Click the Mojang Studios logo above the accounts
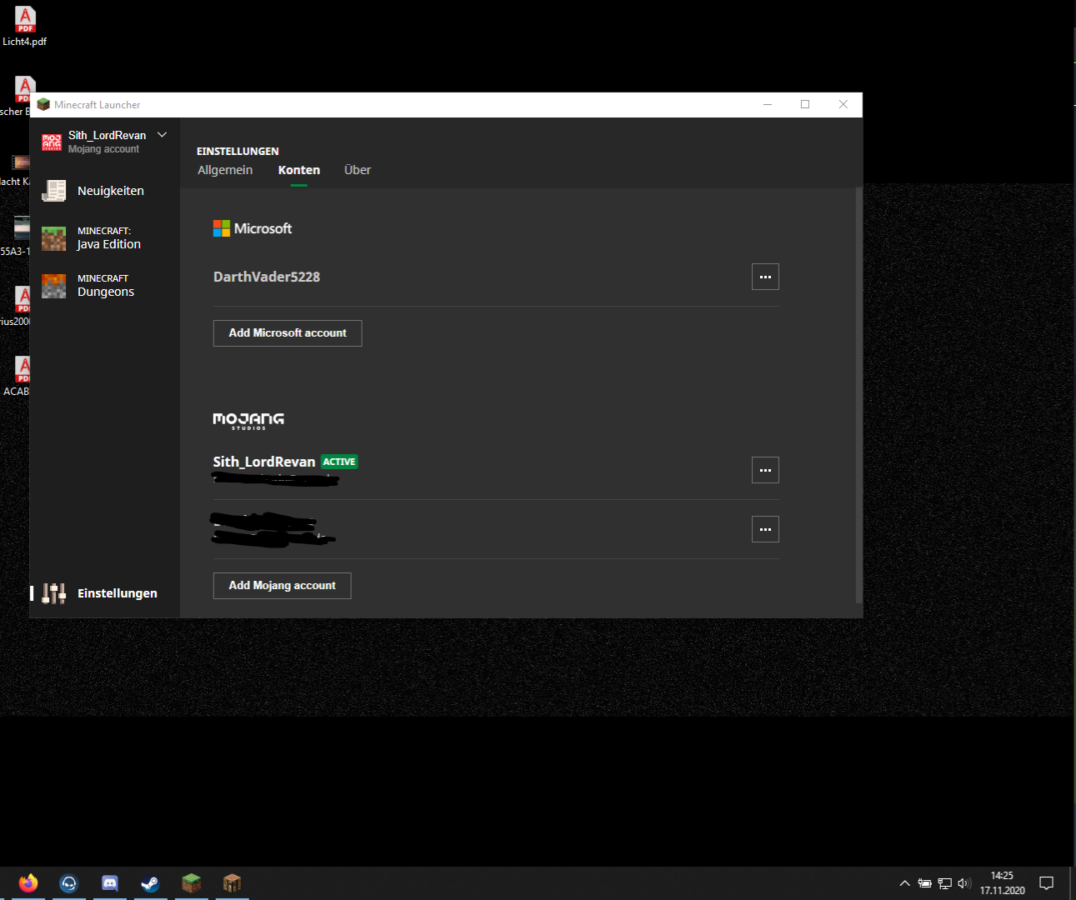The image size is (1076, 900). (x=248, y=421)
